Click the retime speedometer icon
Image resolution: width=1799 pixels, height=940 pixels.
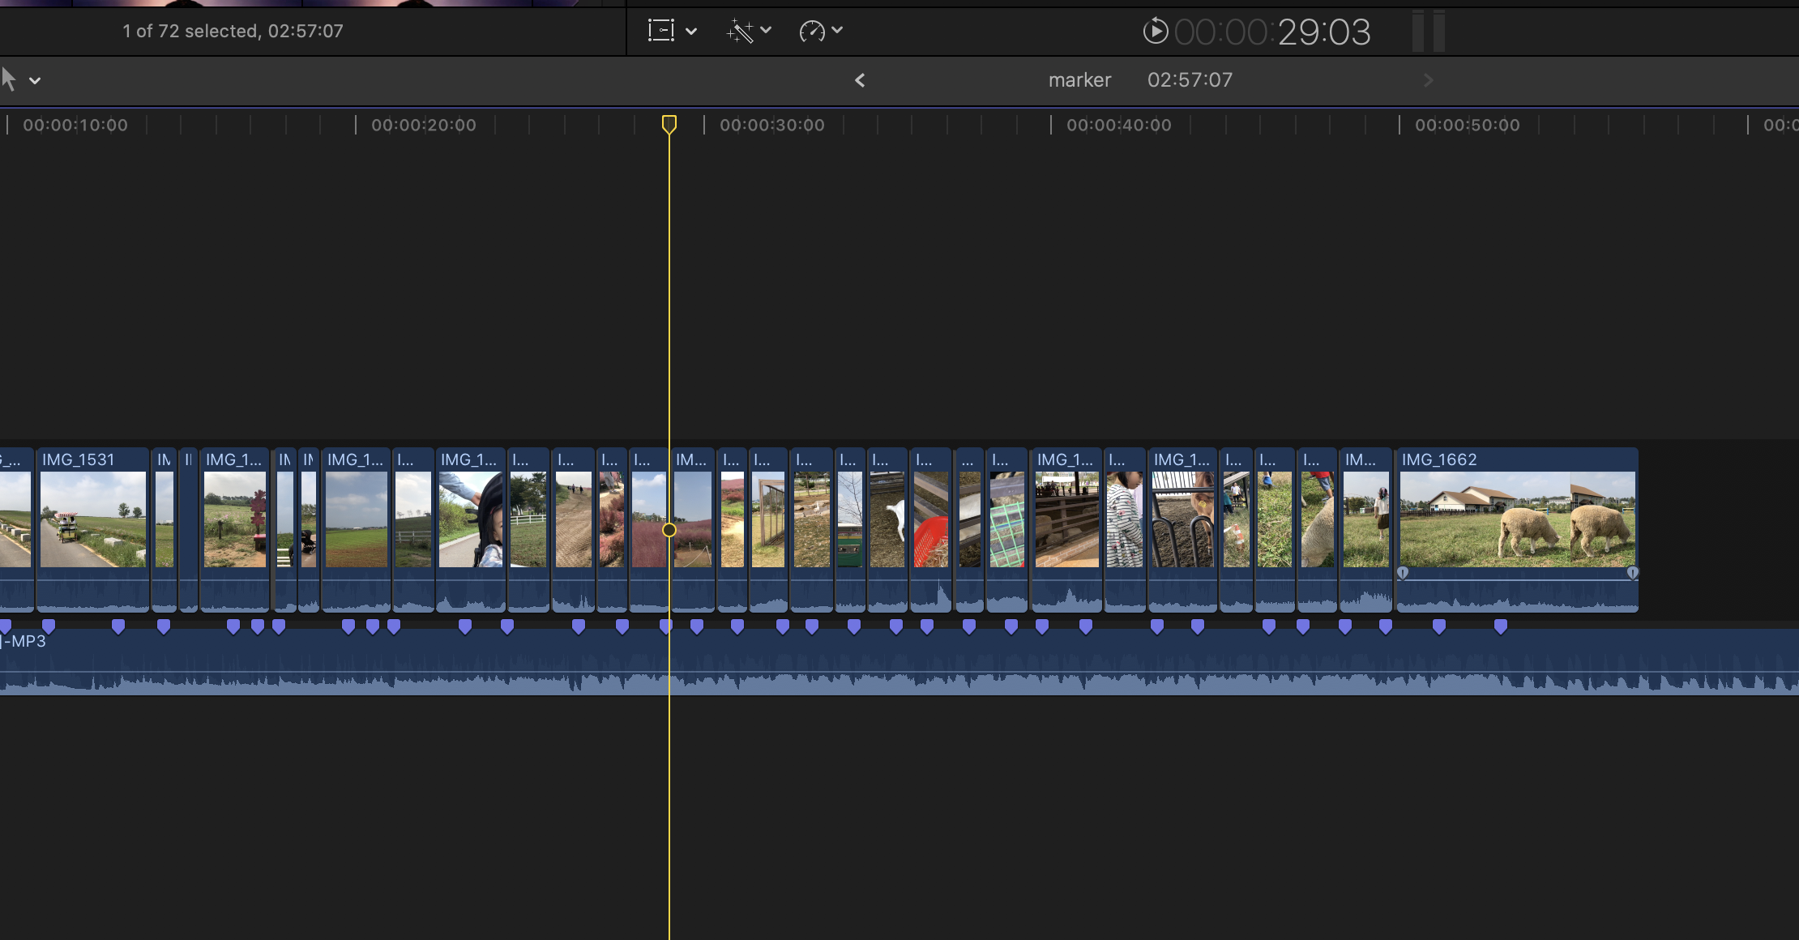point(811,31)
